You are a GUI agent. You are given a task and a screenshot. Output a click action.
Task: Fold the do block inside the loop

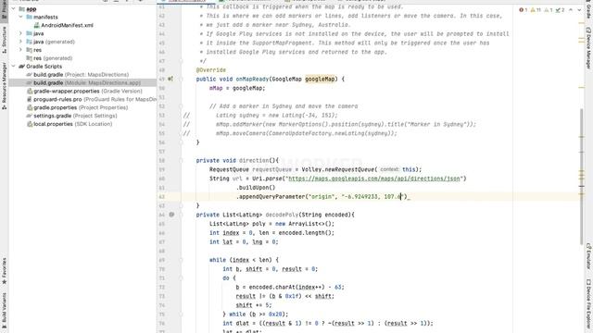[182, 277]
